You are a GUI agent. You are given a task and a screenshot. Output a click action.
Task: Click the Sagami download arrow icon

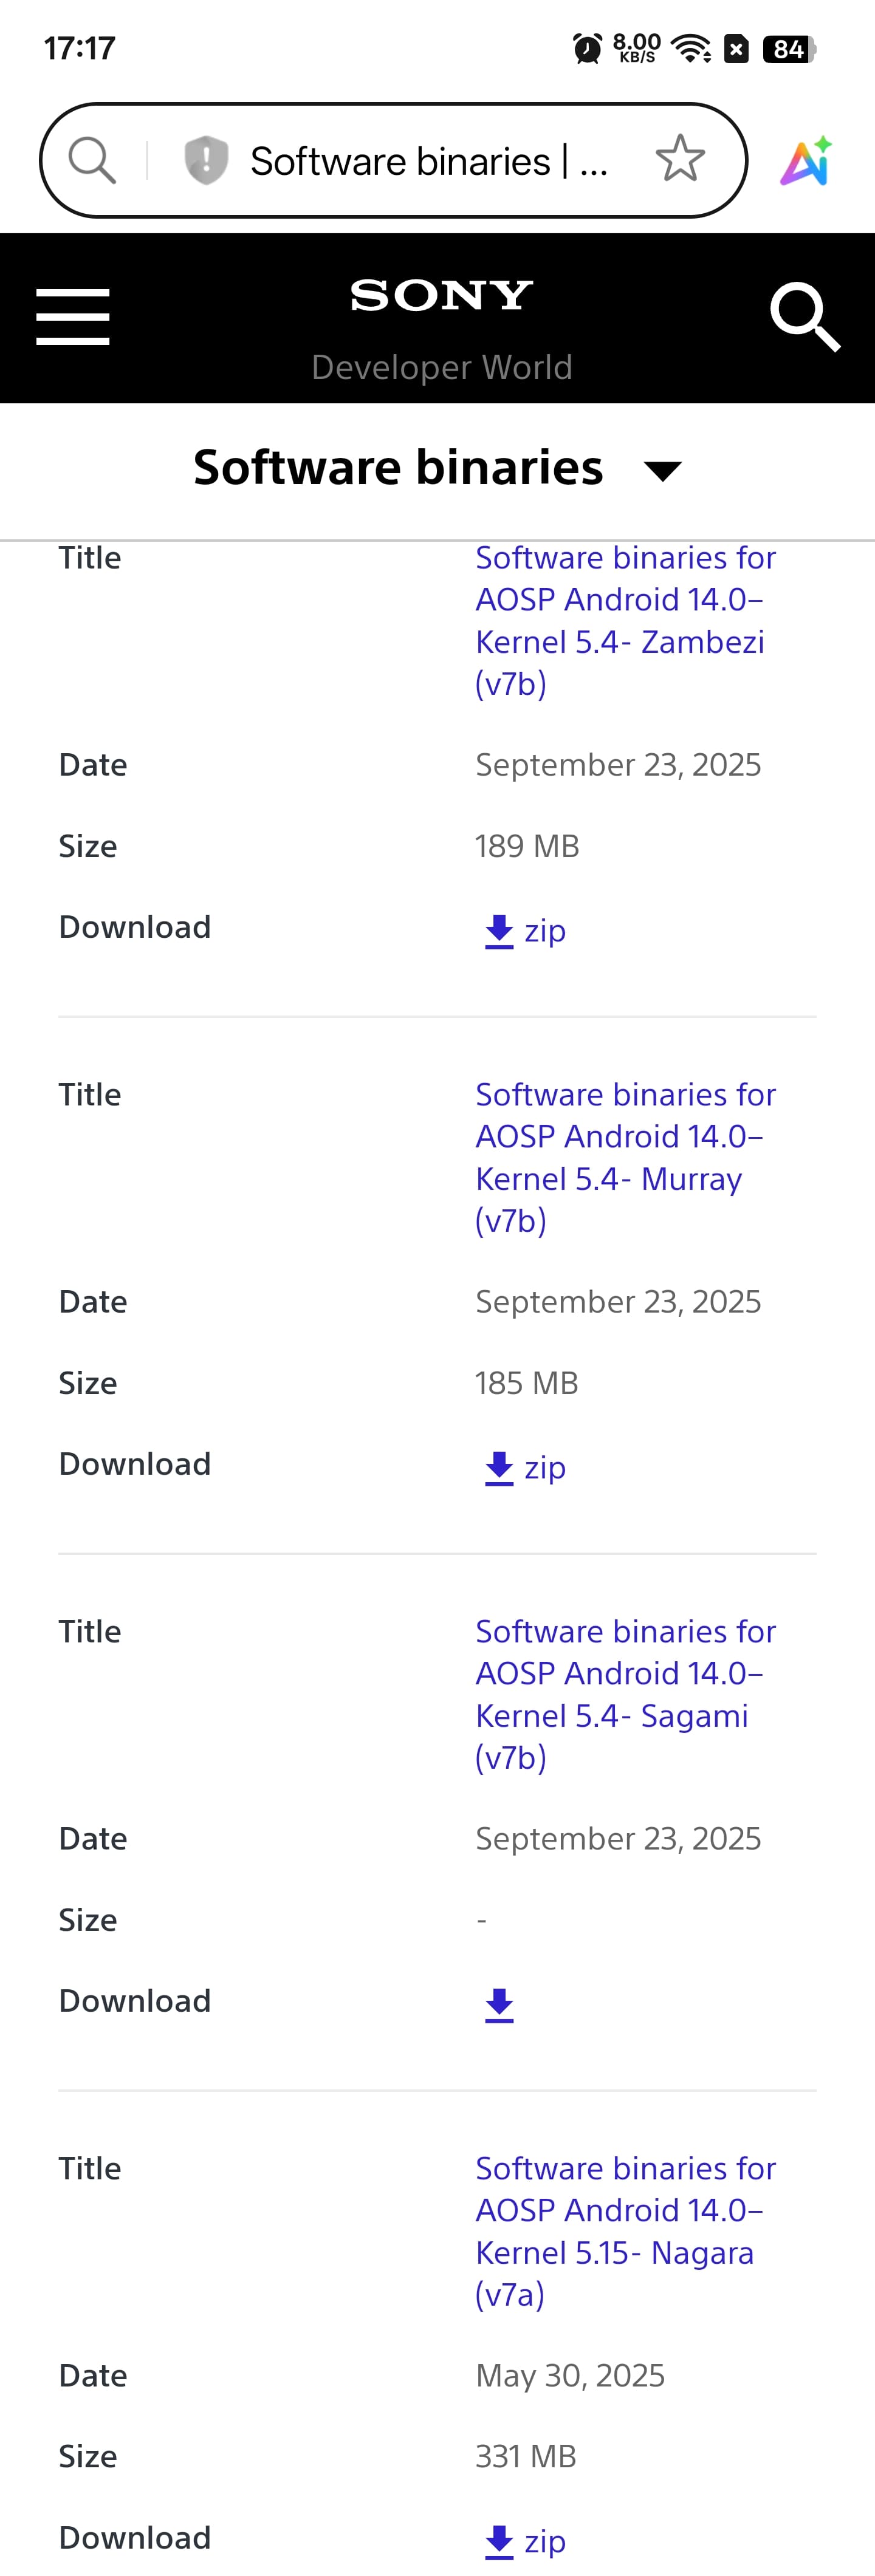click(x=499, y=2004)
